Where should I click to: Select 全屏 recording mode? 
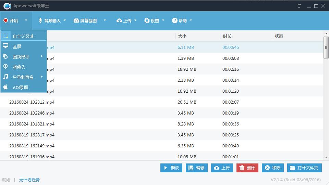[x=24, y=46]
